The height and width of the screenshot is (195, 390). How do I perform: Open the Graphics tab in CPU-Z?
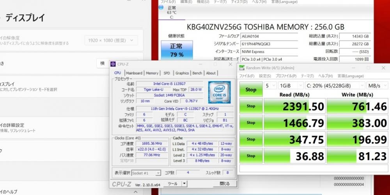[182, 73]
